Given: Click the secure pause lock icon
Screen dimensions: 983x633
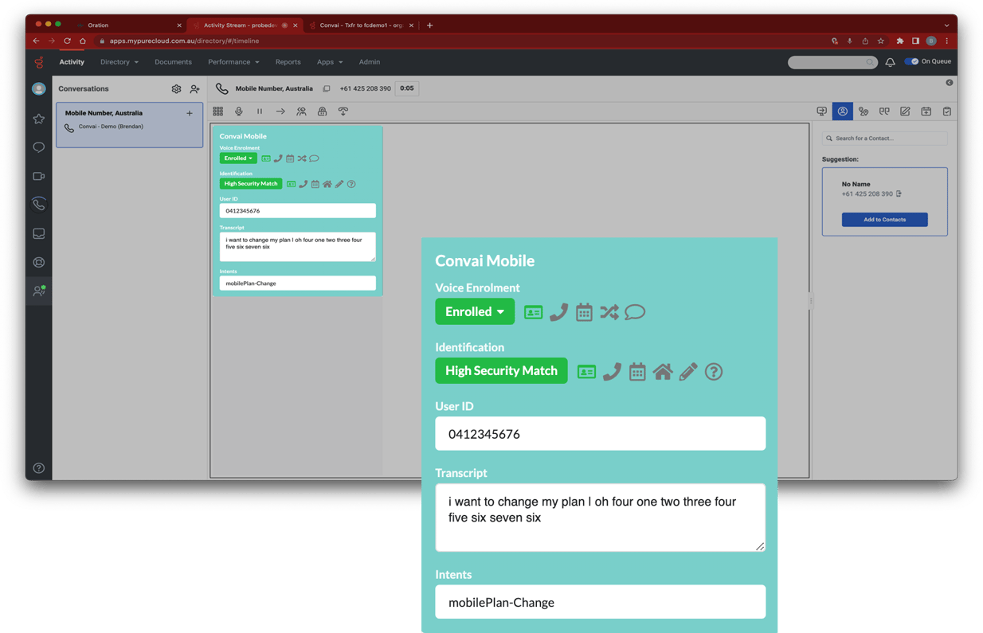Looking at the screenshot, I should [x=322, y=111].
